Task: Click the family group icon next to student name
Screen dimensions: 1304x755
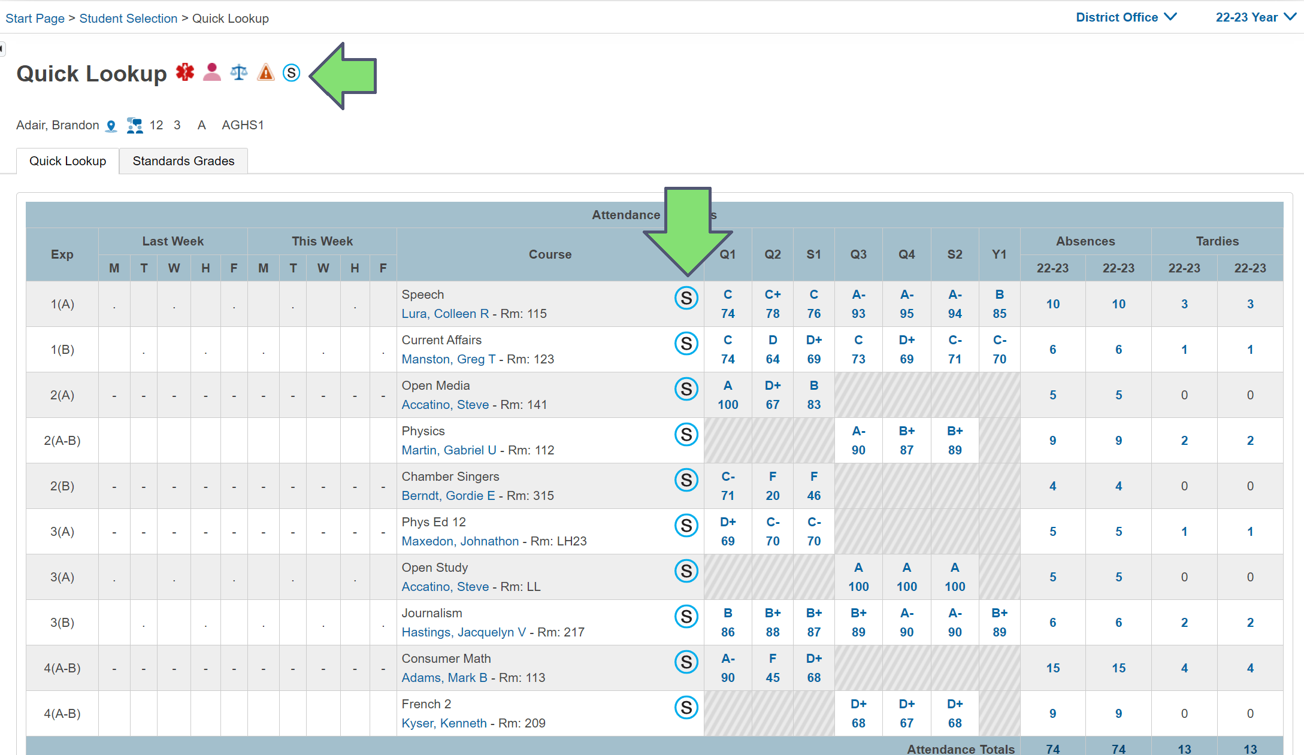Action: 135,126
